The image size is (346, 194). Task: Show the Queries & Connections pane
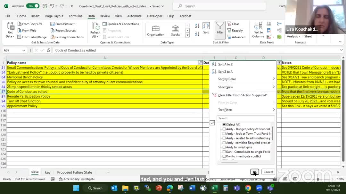point(121,24)
